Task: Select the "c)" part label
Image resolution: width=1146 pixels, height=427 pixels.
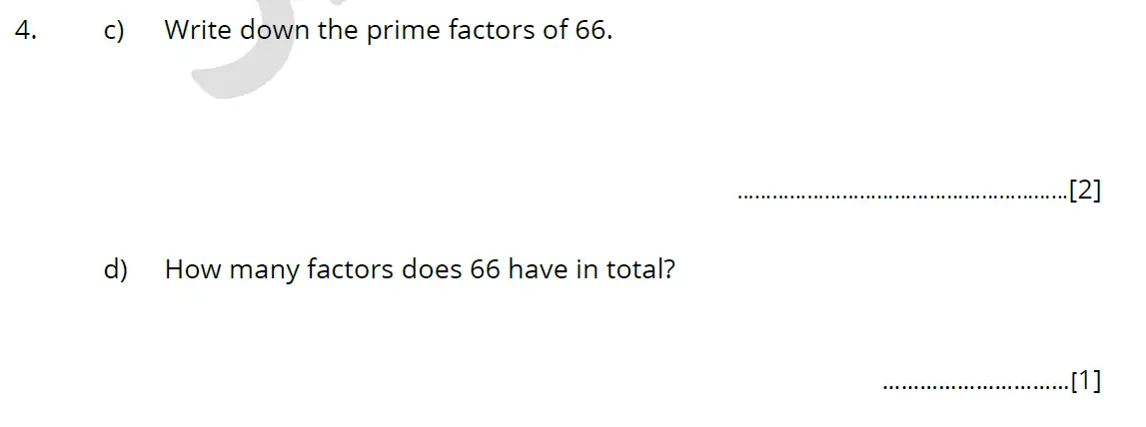Action: pyautogui.click(x=114, y=31)
